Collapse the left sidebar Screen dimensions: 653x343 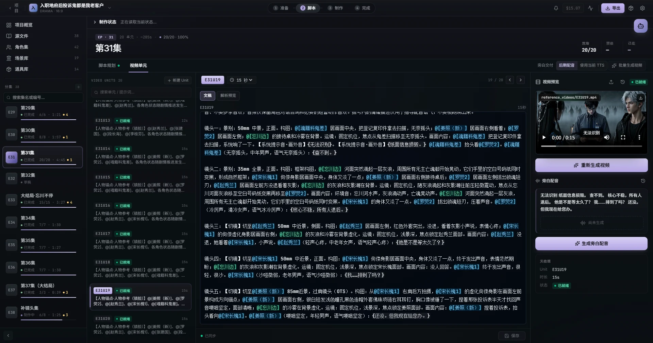[8, 336]
